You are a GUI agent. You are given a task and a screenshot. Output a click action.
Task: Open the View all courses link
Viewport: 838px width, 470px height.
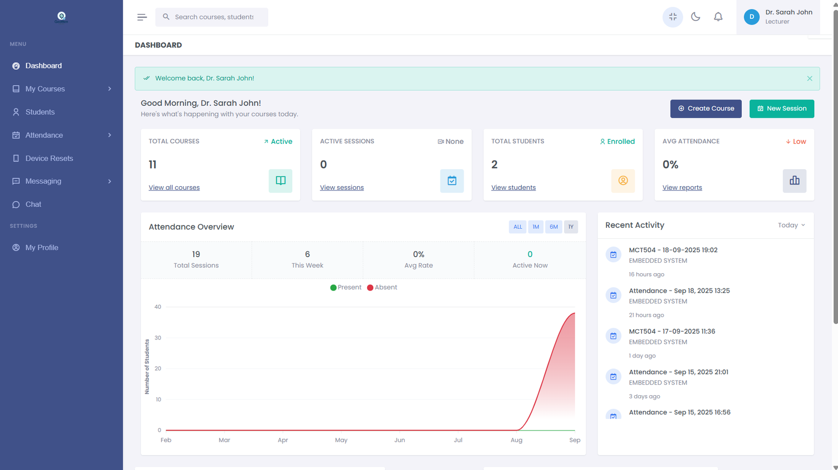[174, 187]
